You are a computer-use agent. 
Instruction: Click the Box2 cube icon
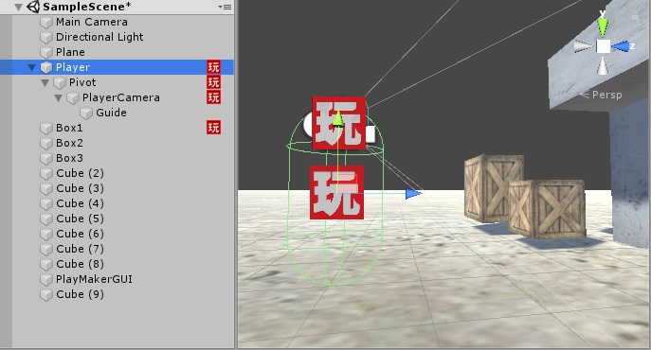(46, 143)
